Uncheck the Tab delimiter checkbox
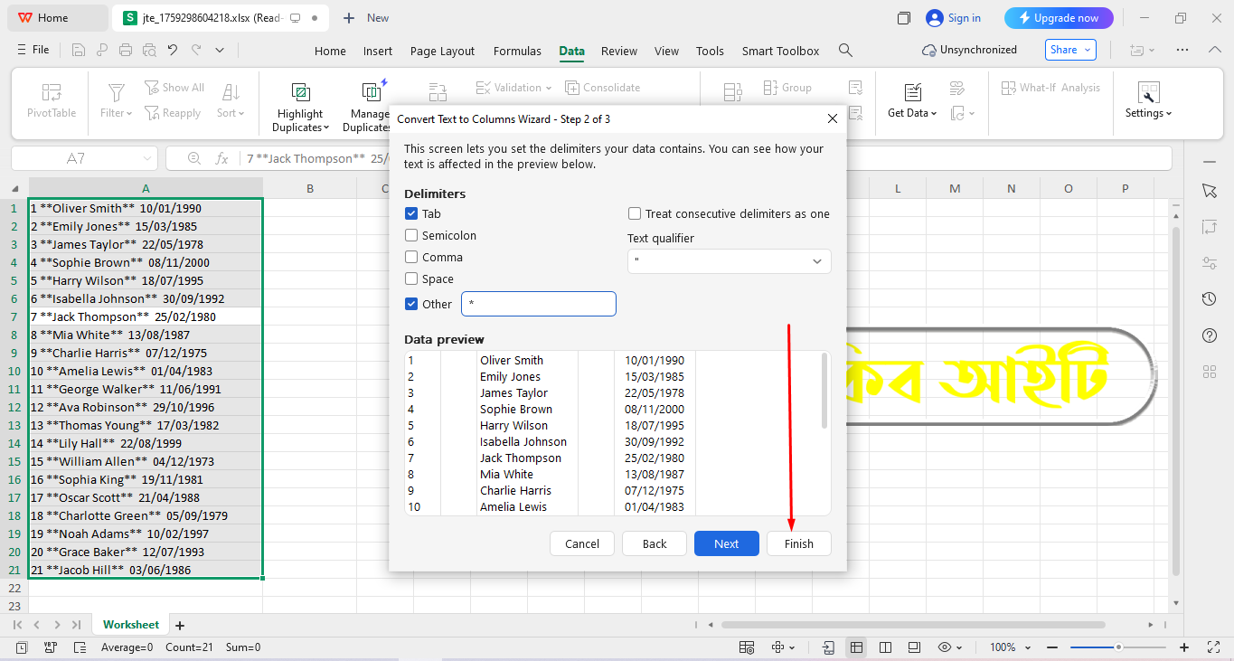This screenshot has height=661, width=1234. pos(411,214)
